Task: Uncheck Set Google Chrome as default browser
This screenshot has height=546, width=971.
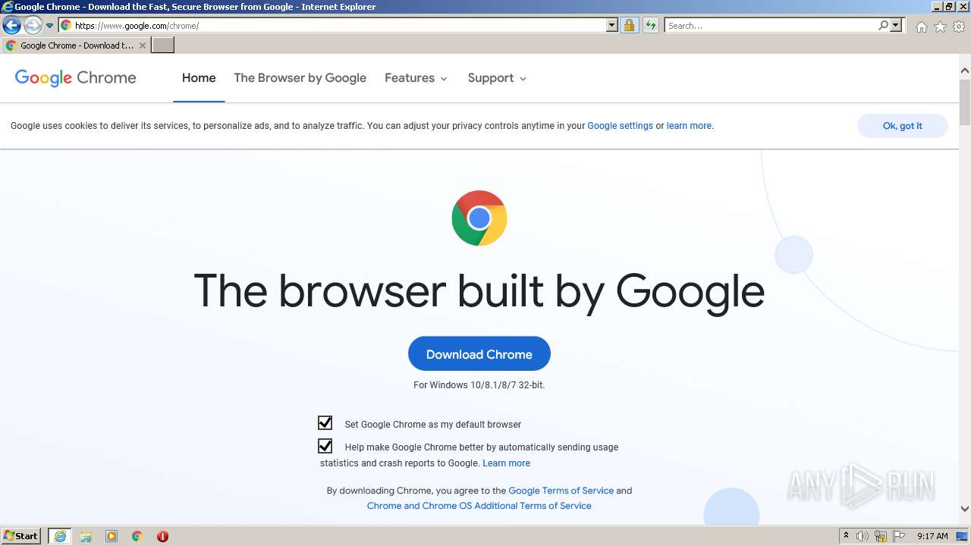Action: pyautogui.click(x=325, y=423)
